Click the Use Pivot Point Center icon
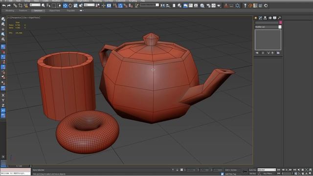Image resolution: width=313 pixels, height=176 pixels. [x=98, y=5]
